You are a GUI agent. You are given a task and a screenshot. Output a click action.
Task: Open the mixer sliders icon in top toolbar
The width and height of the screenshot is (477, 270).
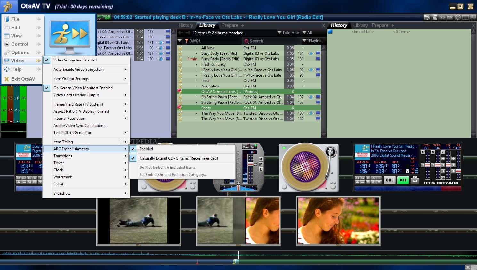click(x=442, y=17)
